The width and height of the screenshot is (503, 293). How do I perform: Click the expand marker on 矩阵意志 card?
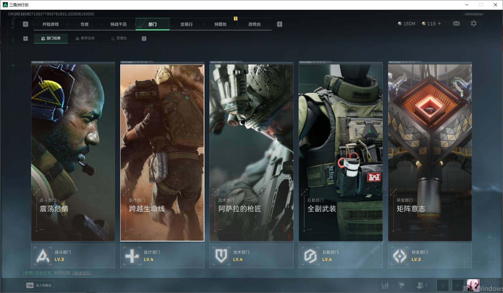393,192
